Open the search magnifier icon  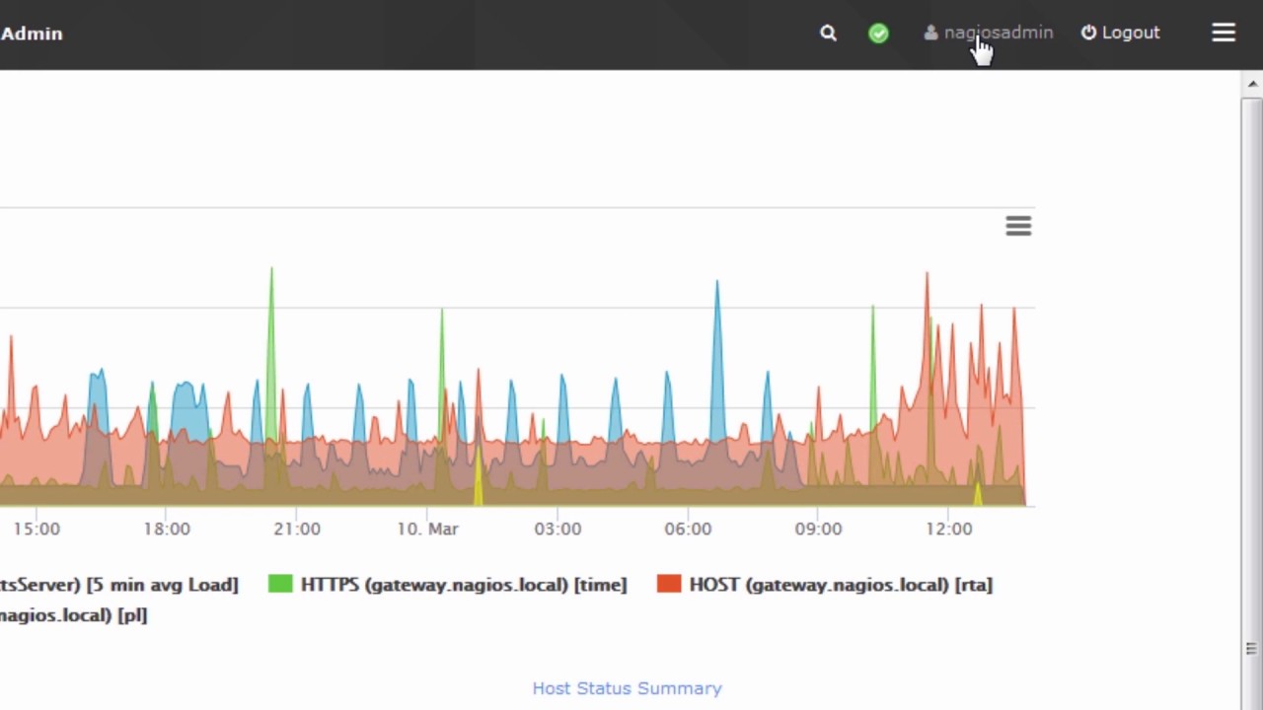pyautogui.click(x=828, y=33)
